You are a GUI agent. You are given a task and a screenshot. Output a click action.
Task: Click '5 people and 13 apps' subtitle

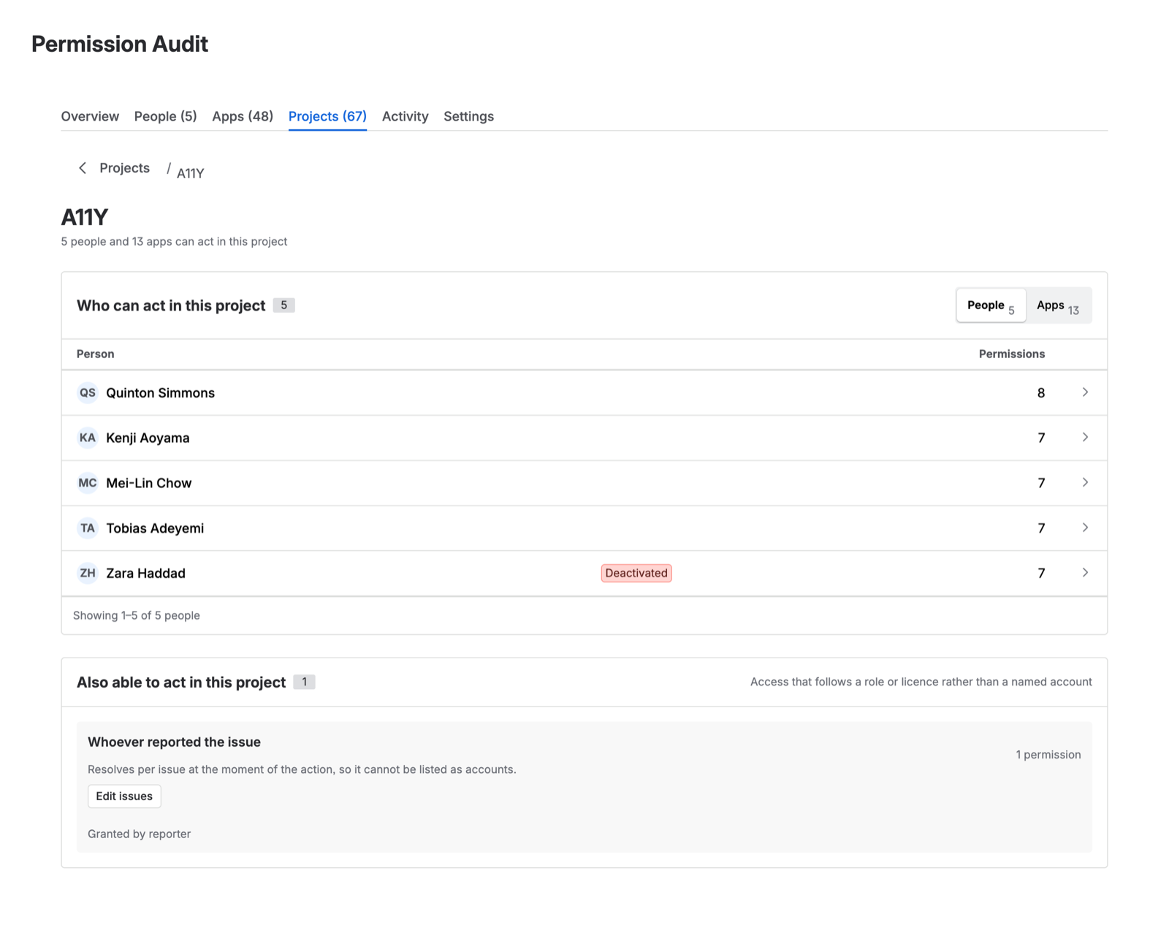[x=174, y=241]
